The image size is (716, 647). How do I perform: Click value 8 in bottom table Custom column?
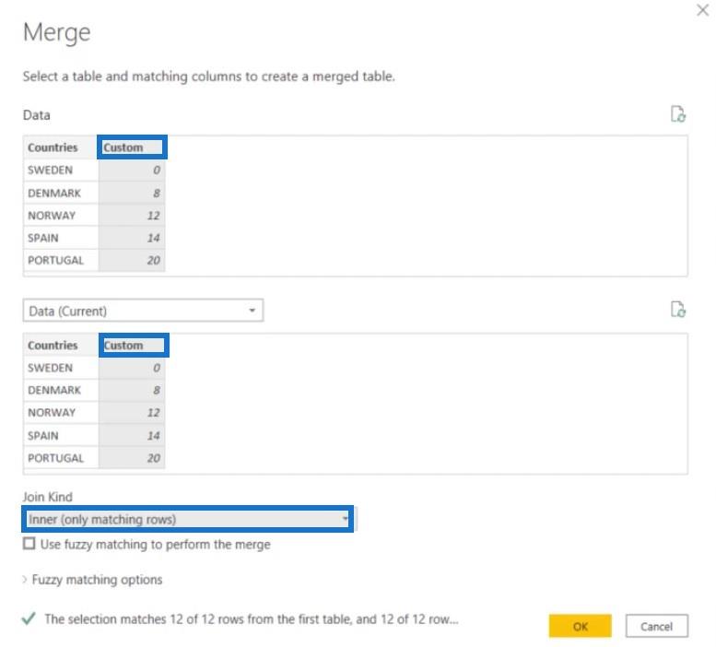tap(132, 390)
